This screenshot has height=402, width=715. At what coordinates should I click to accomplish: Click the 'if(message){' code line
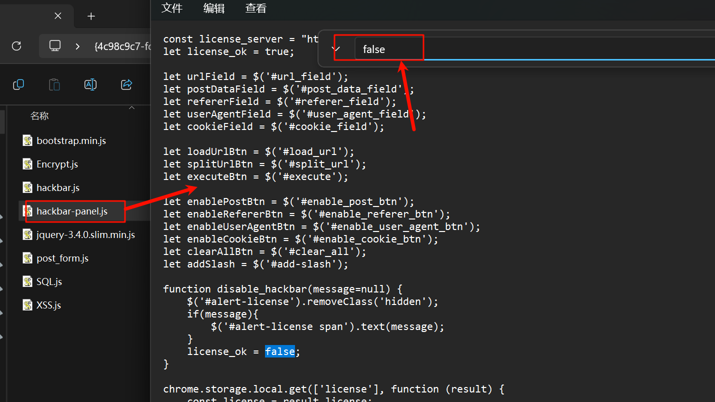[222, 314]
